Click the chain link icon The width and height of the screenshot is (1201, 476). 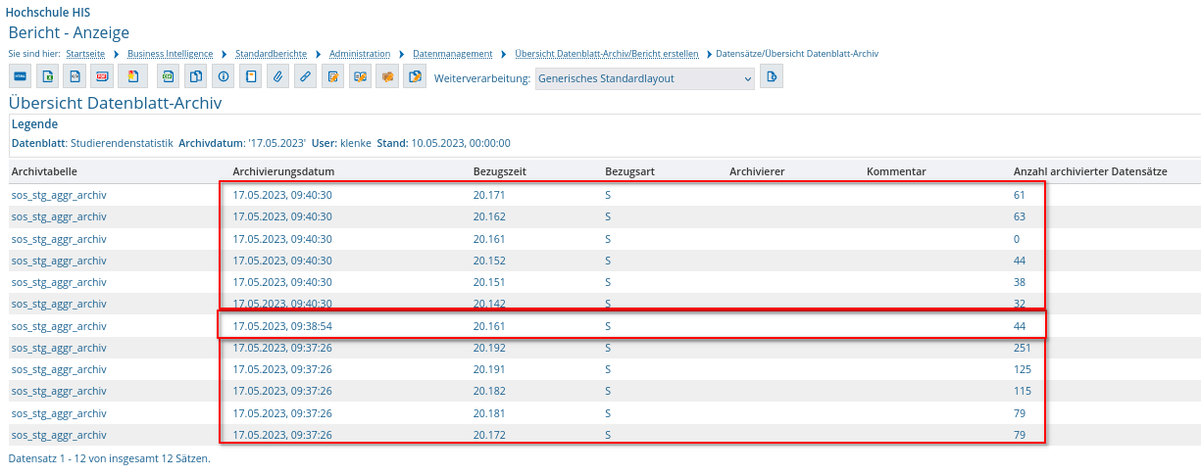pos(306,77)
